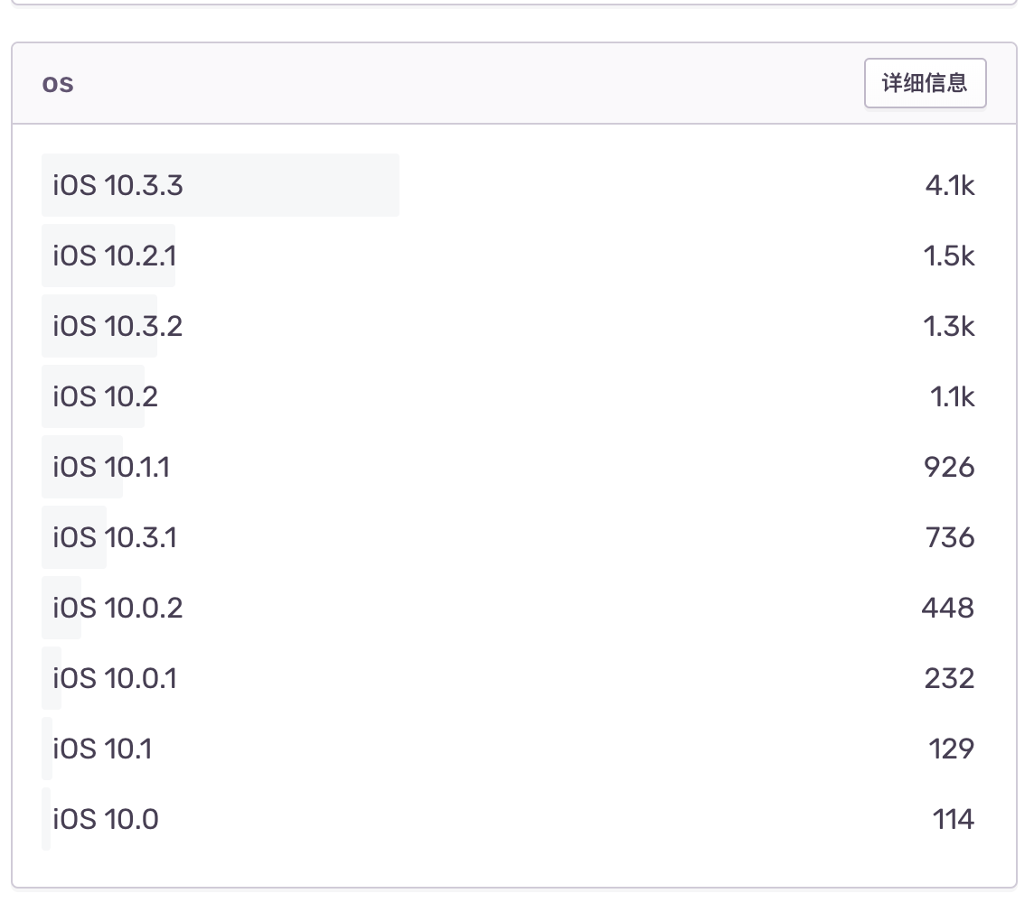Open the iOS 10.2 entry

coord(106,396)
